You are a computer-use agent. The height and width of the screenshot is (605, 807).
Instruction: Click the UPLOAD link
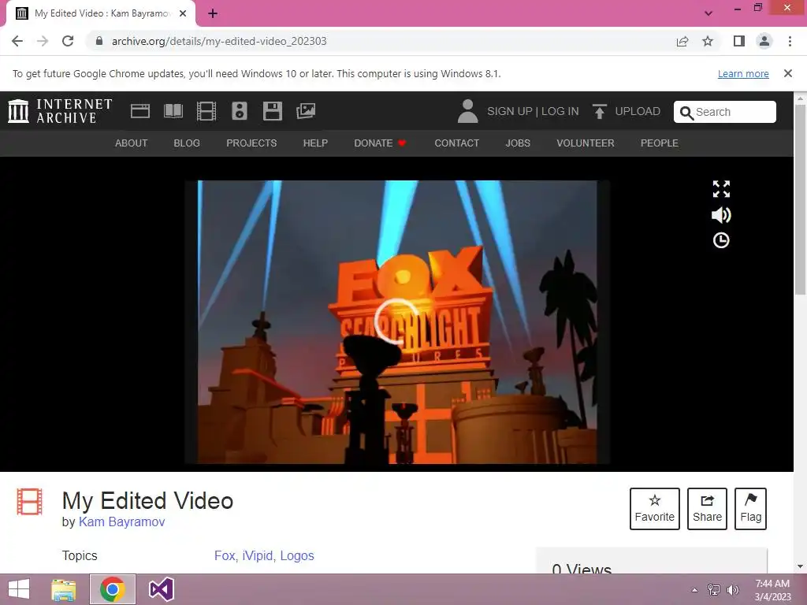tap(638, 111)
